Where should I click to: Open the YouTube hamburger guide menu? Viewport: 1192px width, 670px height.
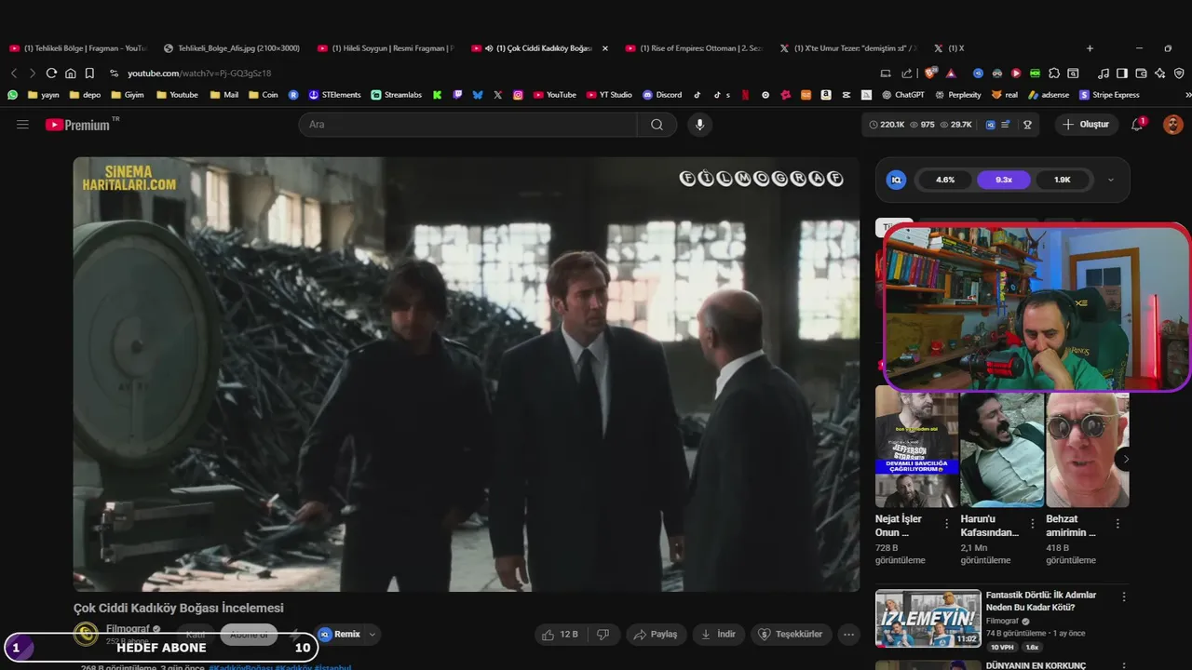tap(22, 125)
